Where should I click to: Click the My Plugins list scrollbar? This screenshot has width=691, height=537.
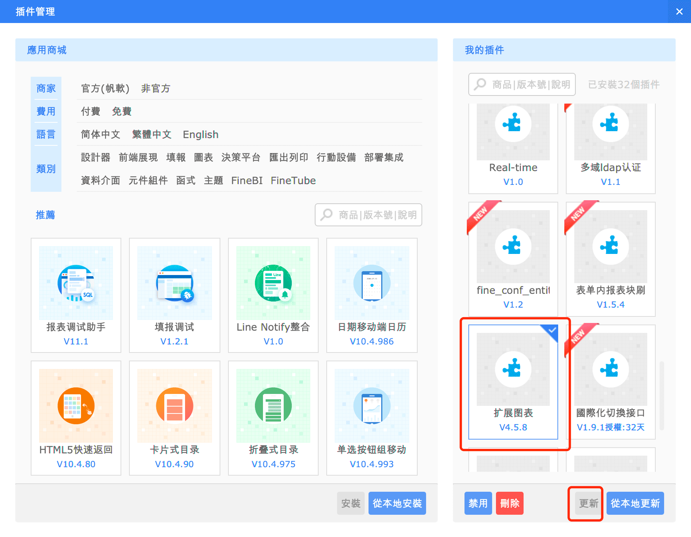(x=662, y=395)
